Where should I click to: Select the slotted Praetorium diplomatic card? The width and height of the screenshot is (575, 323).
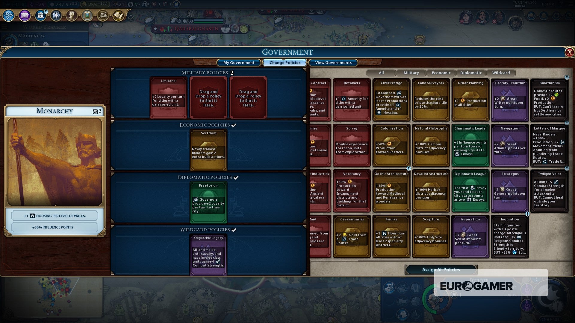pos(208,202)
